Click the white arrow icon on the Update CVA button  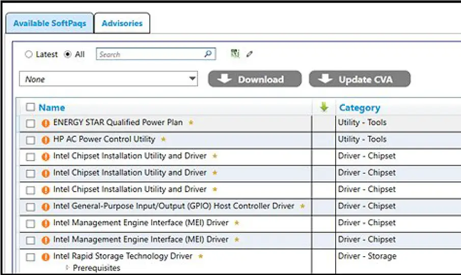click(x=325, y=78)
